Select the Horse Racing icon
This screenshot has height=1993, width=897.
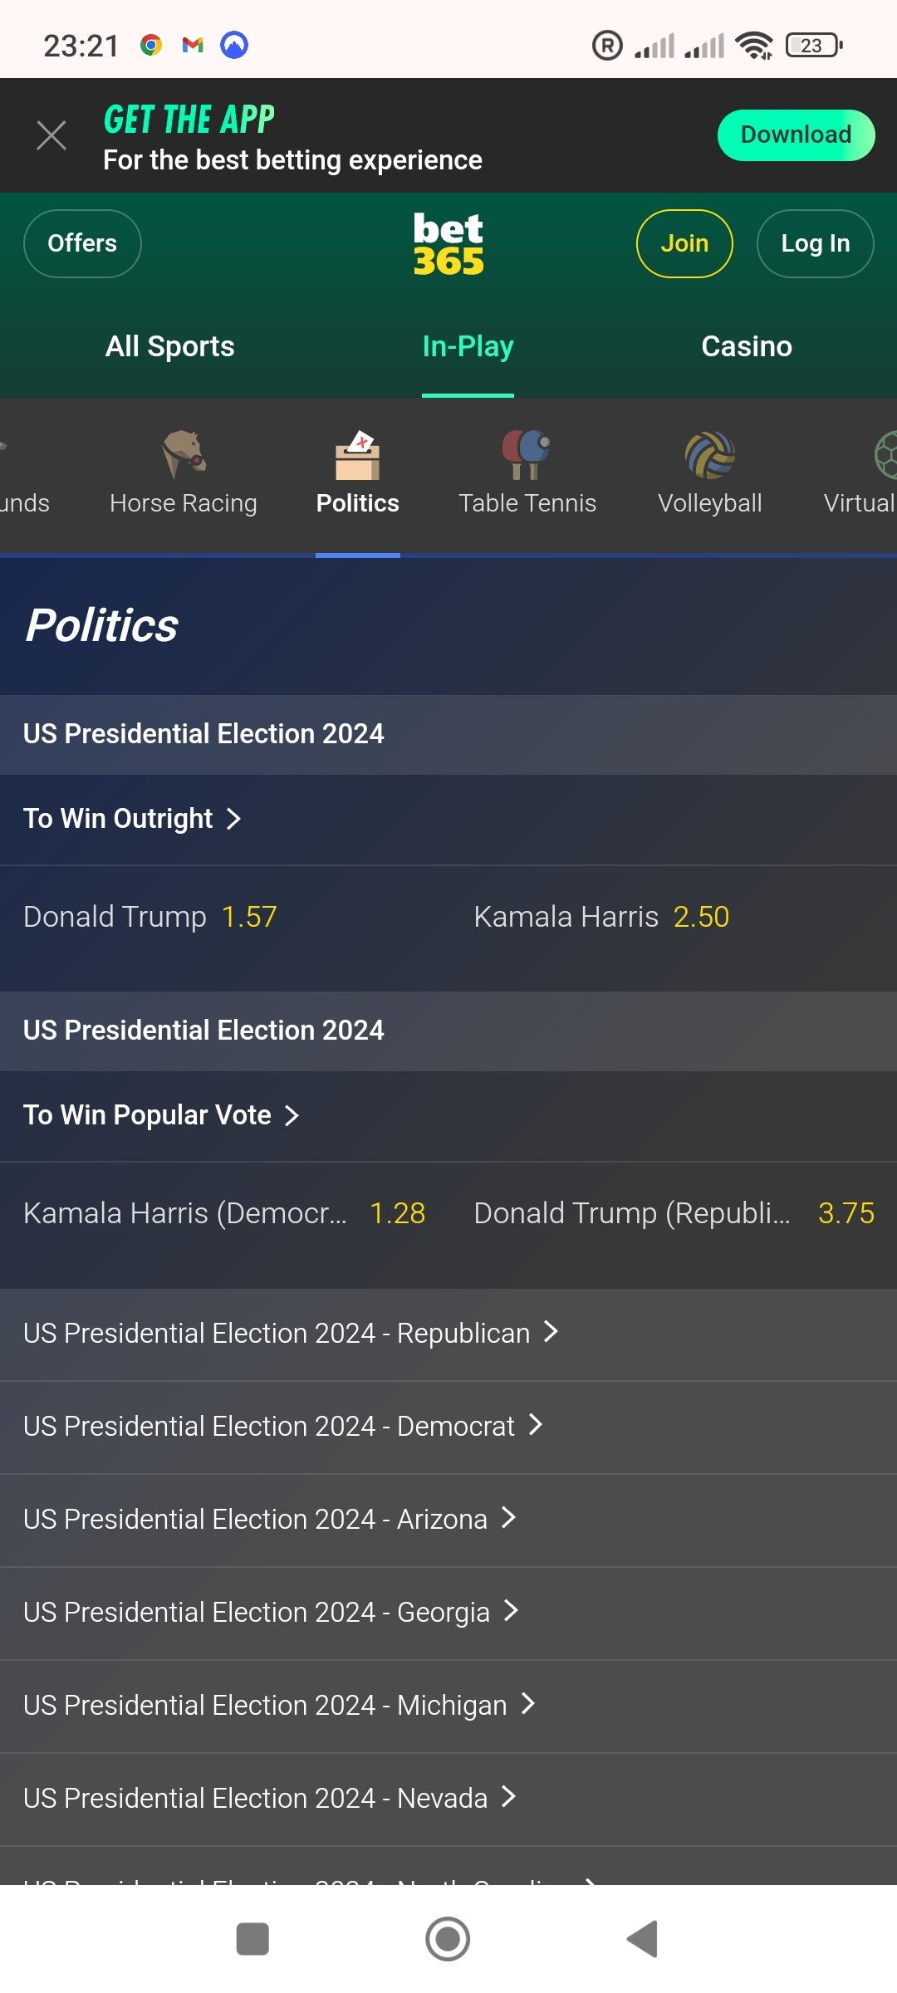coord(184,454)
